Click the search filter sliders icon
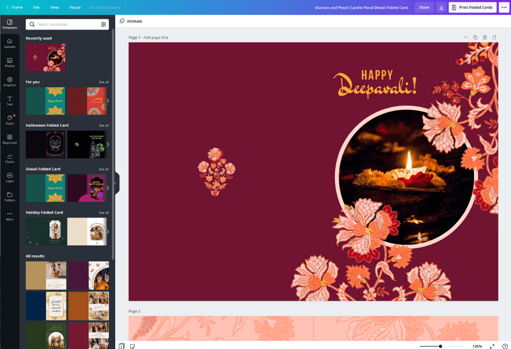Viewport: 511px width, 349px height. coord(103,24)
